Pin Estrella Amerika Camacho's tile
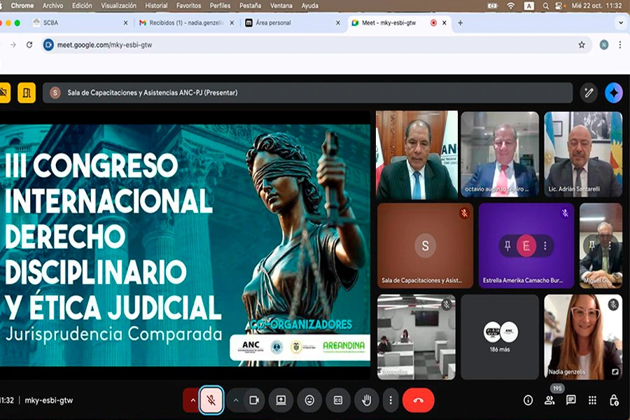This screenshot has width=630, height=420. pyautogui.click(x=507, y=246)
